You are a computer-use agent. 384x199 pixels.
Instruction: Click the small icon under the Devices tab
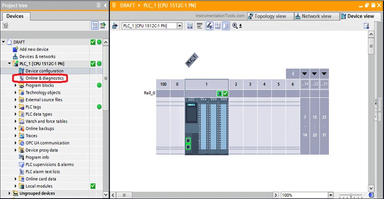(x=5, y=25)
